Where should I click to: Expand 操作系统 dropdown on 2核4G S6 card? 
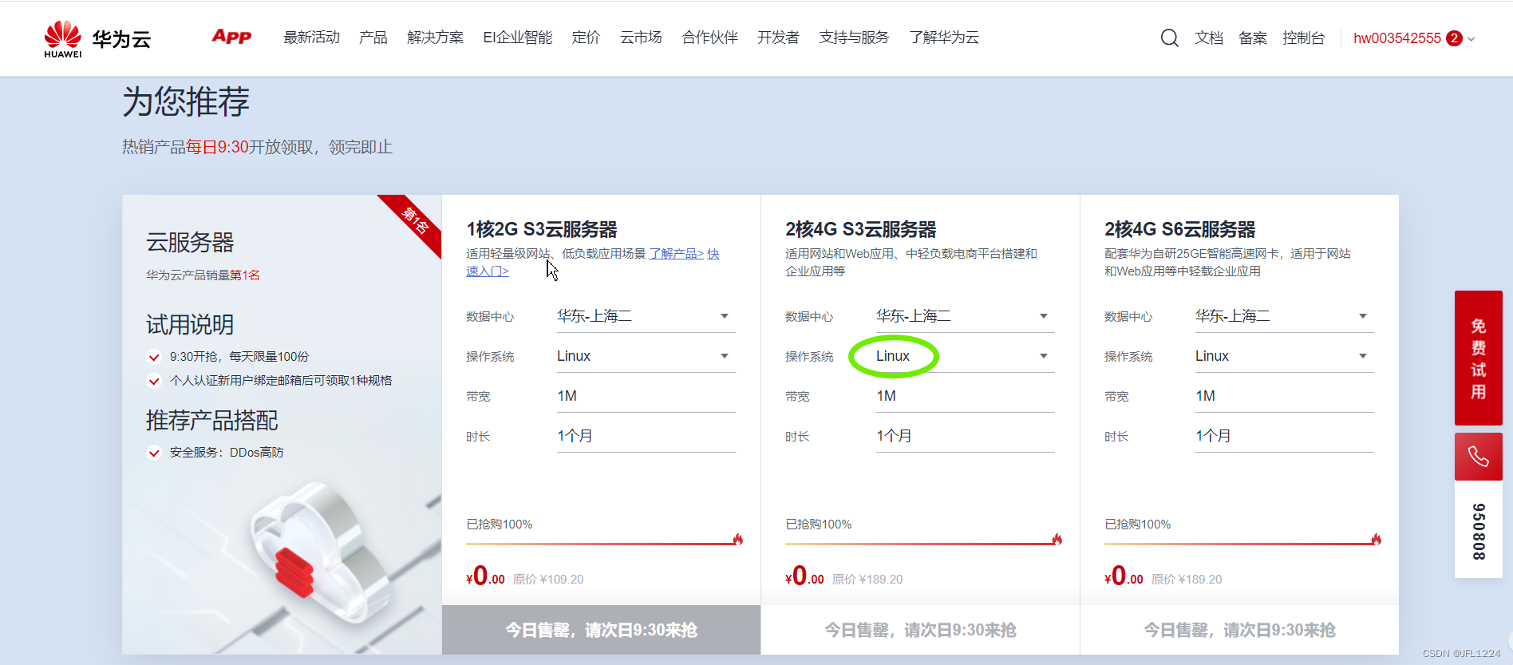click(1284, 356)
